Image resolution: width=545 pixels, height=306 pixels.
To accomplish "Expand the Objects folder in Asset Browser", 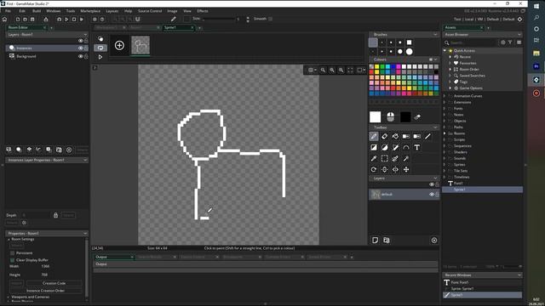I will (x=445, y=121).
